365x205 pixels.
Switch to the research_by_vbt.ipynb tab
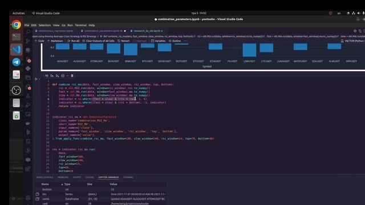(x=147, y=31)
